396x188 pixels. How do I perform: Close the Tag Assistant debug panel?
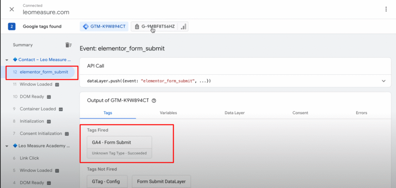[12, 9]
